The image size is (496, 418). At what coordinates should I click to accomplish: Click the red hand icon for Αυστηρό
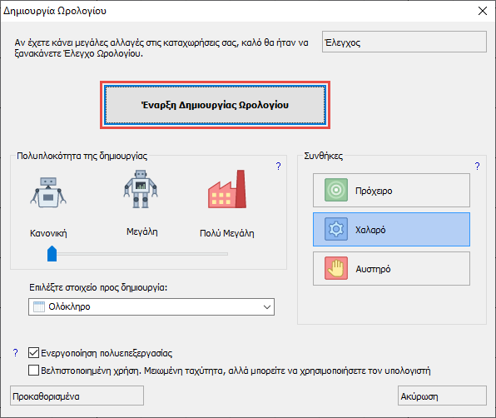tap(336, 268)
